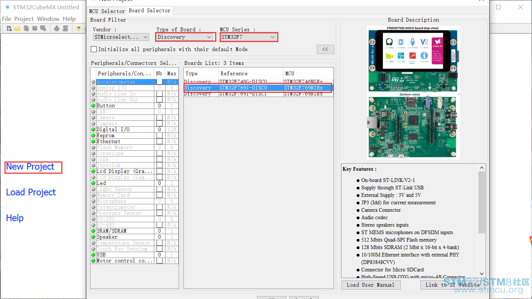Screen dimensions: 532x299
Task: Tick the Accelerometer row checkbox
Action: coord(160,82)
